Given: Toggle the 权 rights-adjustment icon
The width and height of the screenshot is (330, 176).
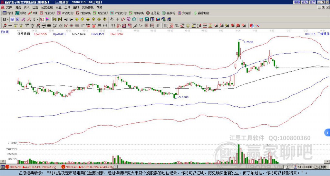Looking at the screenshot, I should (42, 20).
